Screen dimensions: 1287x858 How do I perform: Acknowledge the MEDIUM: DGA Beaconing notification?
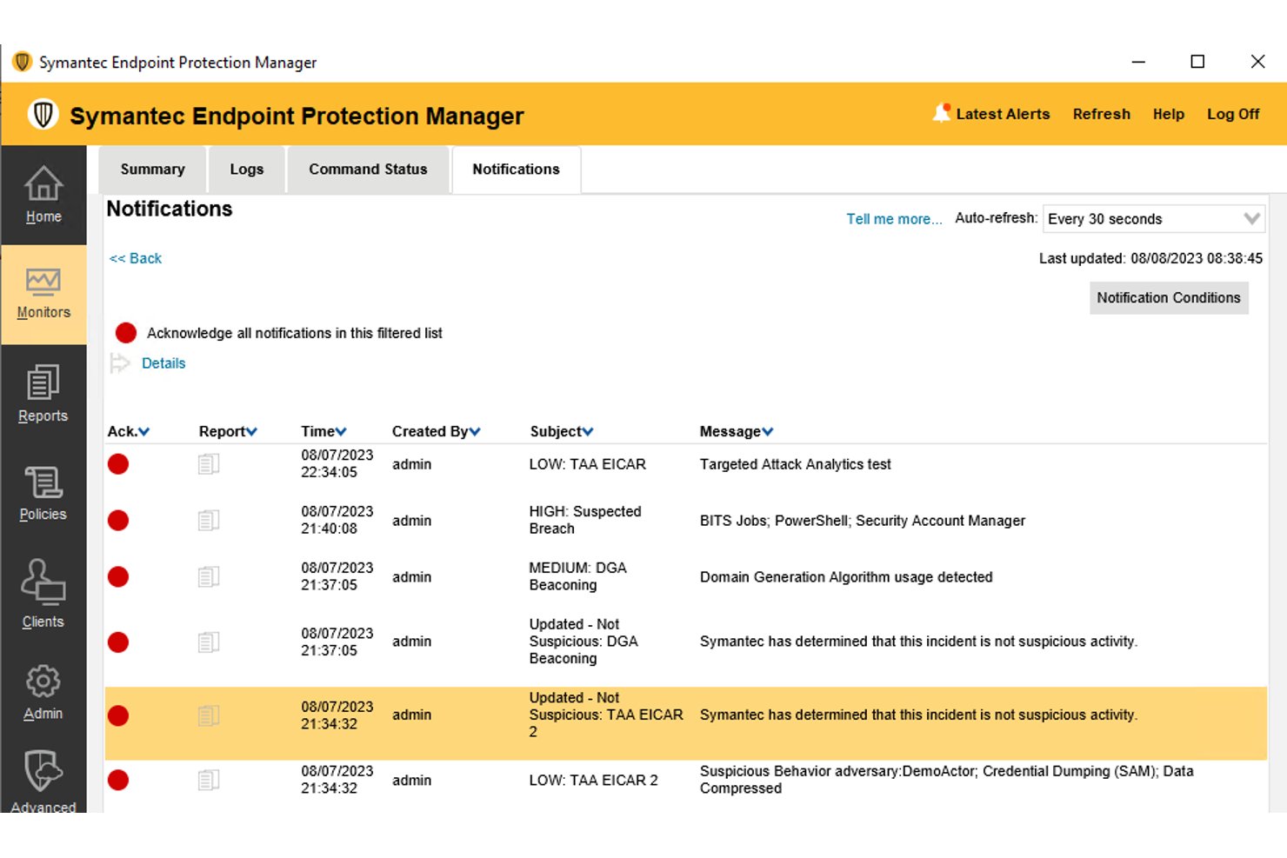118,577
